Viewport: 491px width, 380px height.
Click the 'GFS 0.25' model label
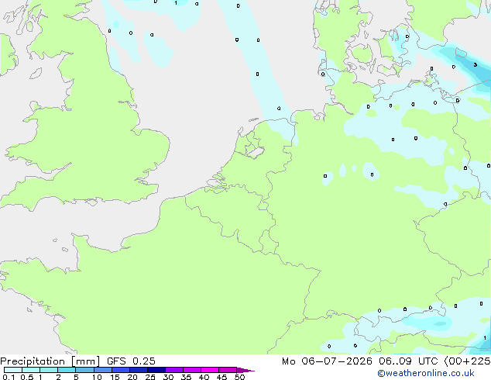tap(131, 361)
